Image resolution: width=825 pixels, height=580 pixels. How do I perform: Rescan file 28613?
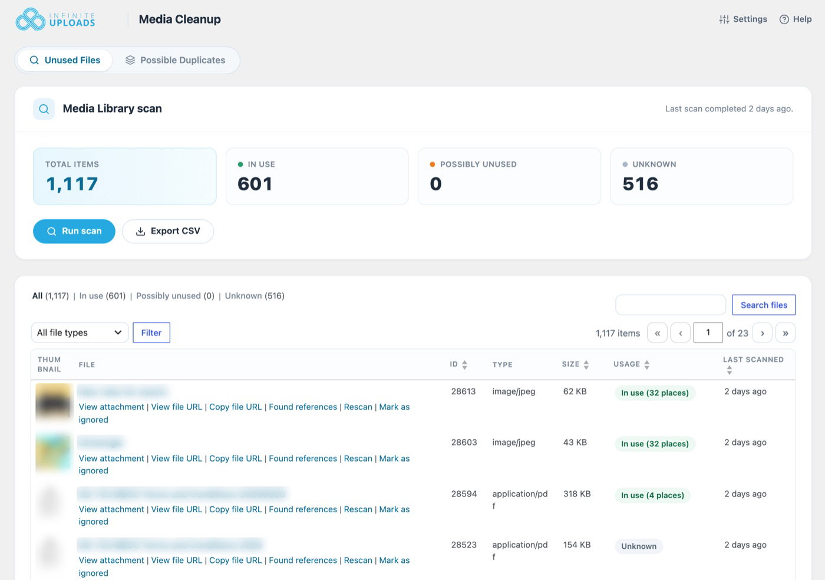(x=358, y=407)
